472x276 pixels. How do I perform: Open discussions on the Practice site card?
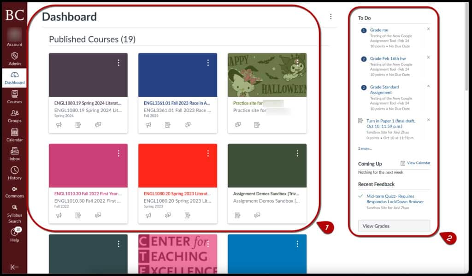(x=239, y=124)
